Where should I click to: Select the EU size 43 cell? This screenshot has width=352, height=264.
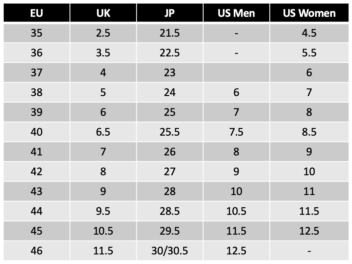pyautogui.click(x=37, y=191)
